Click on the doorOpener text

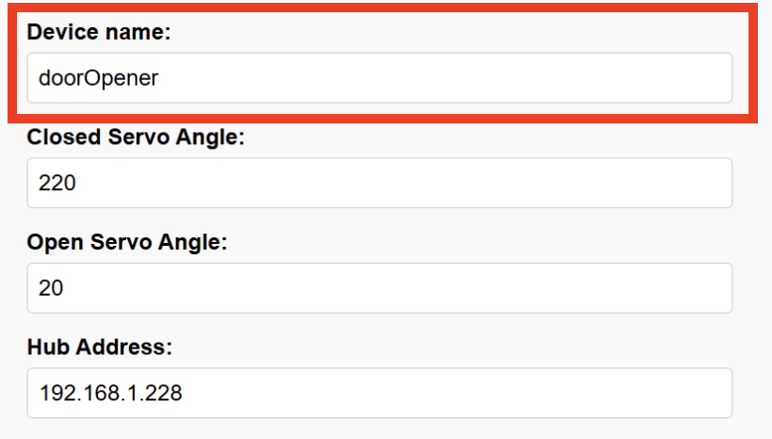pos(98,78)
